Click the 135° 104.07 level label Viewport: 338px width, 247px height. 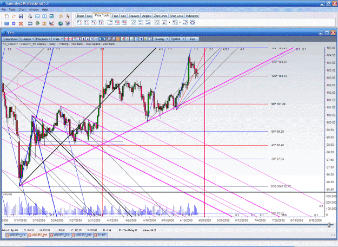(279, 62)
